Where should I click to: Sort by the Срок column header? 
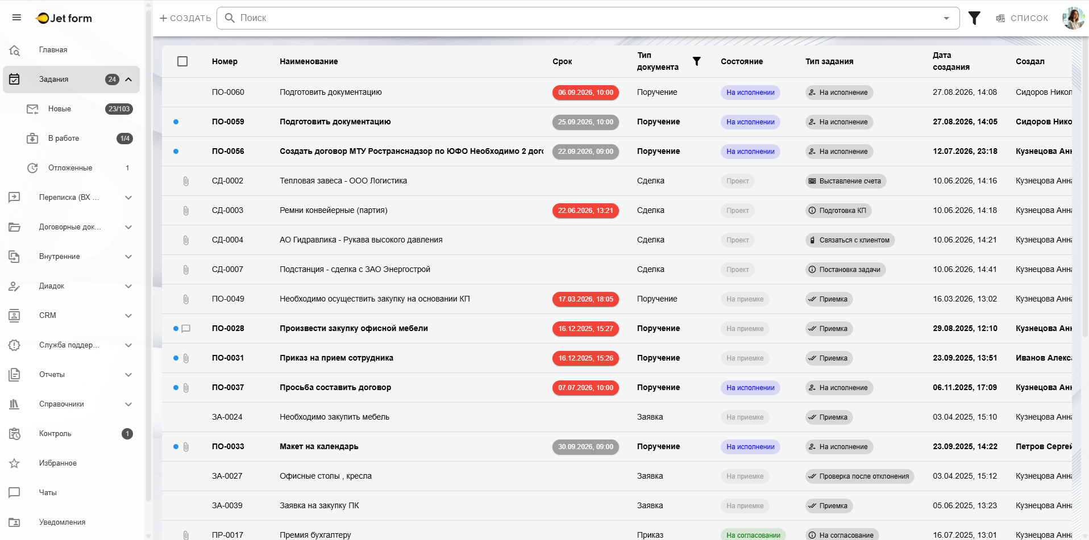pyautogui.click(x=562, y=61)
